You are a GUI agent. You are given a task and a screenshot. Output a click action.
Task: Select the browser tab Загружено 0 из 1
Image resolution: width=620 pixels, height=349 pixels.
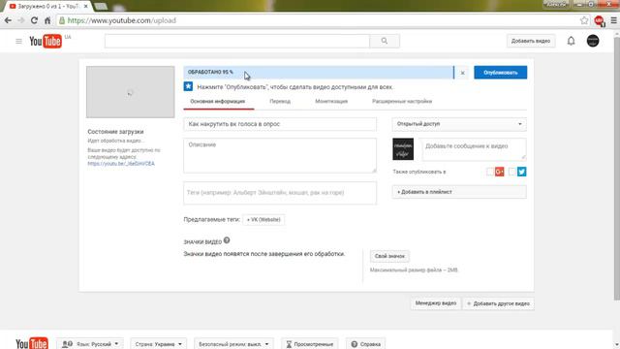pos(48,7)
